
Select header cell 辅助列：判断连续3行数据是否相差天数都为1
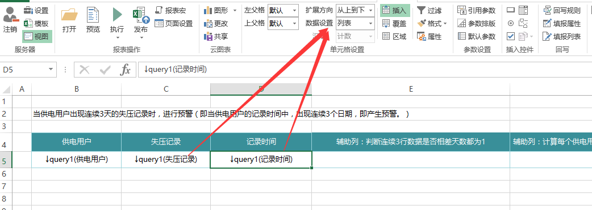coord(411,142)
